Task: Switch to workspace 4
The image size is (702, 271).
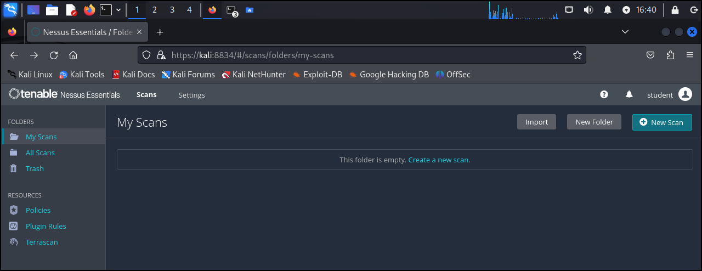Action: pyautogui.click(x=189, y=9)
